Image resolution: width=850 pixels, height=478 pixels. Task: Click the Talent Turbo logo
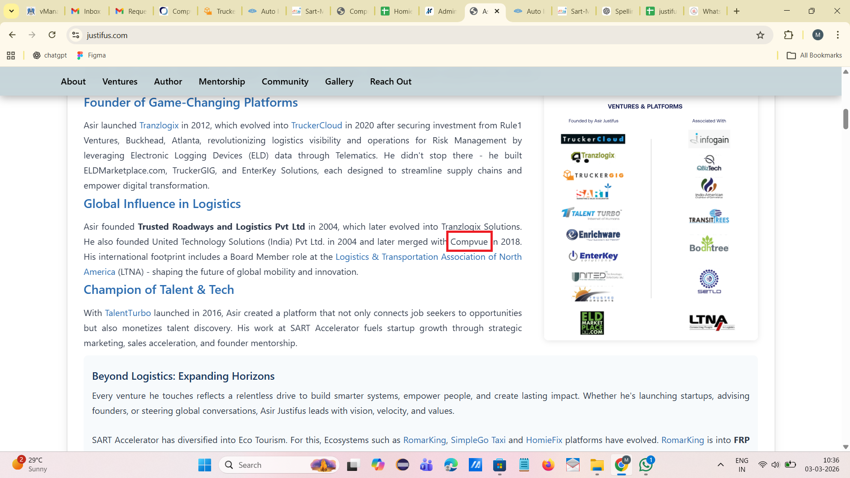591,214
